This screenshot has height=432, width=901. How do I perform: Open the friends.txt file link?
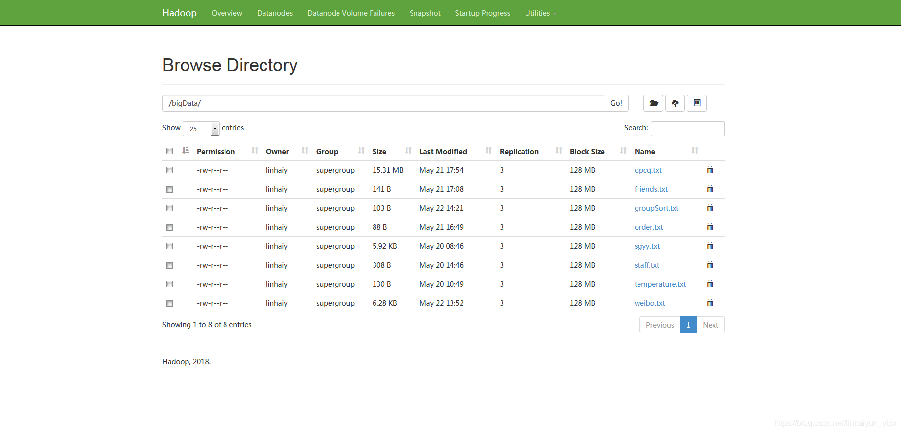click(x=651, y=189)
